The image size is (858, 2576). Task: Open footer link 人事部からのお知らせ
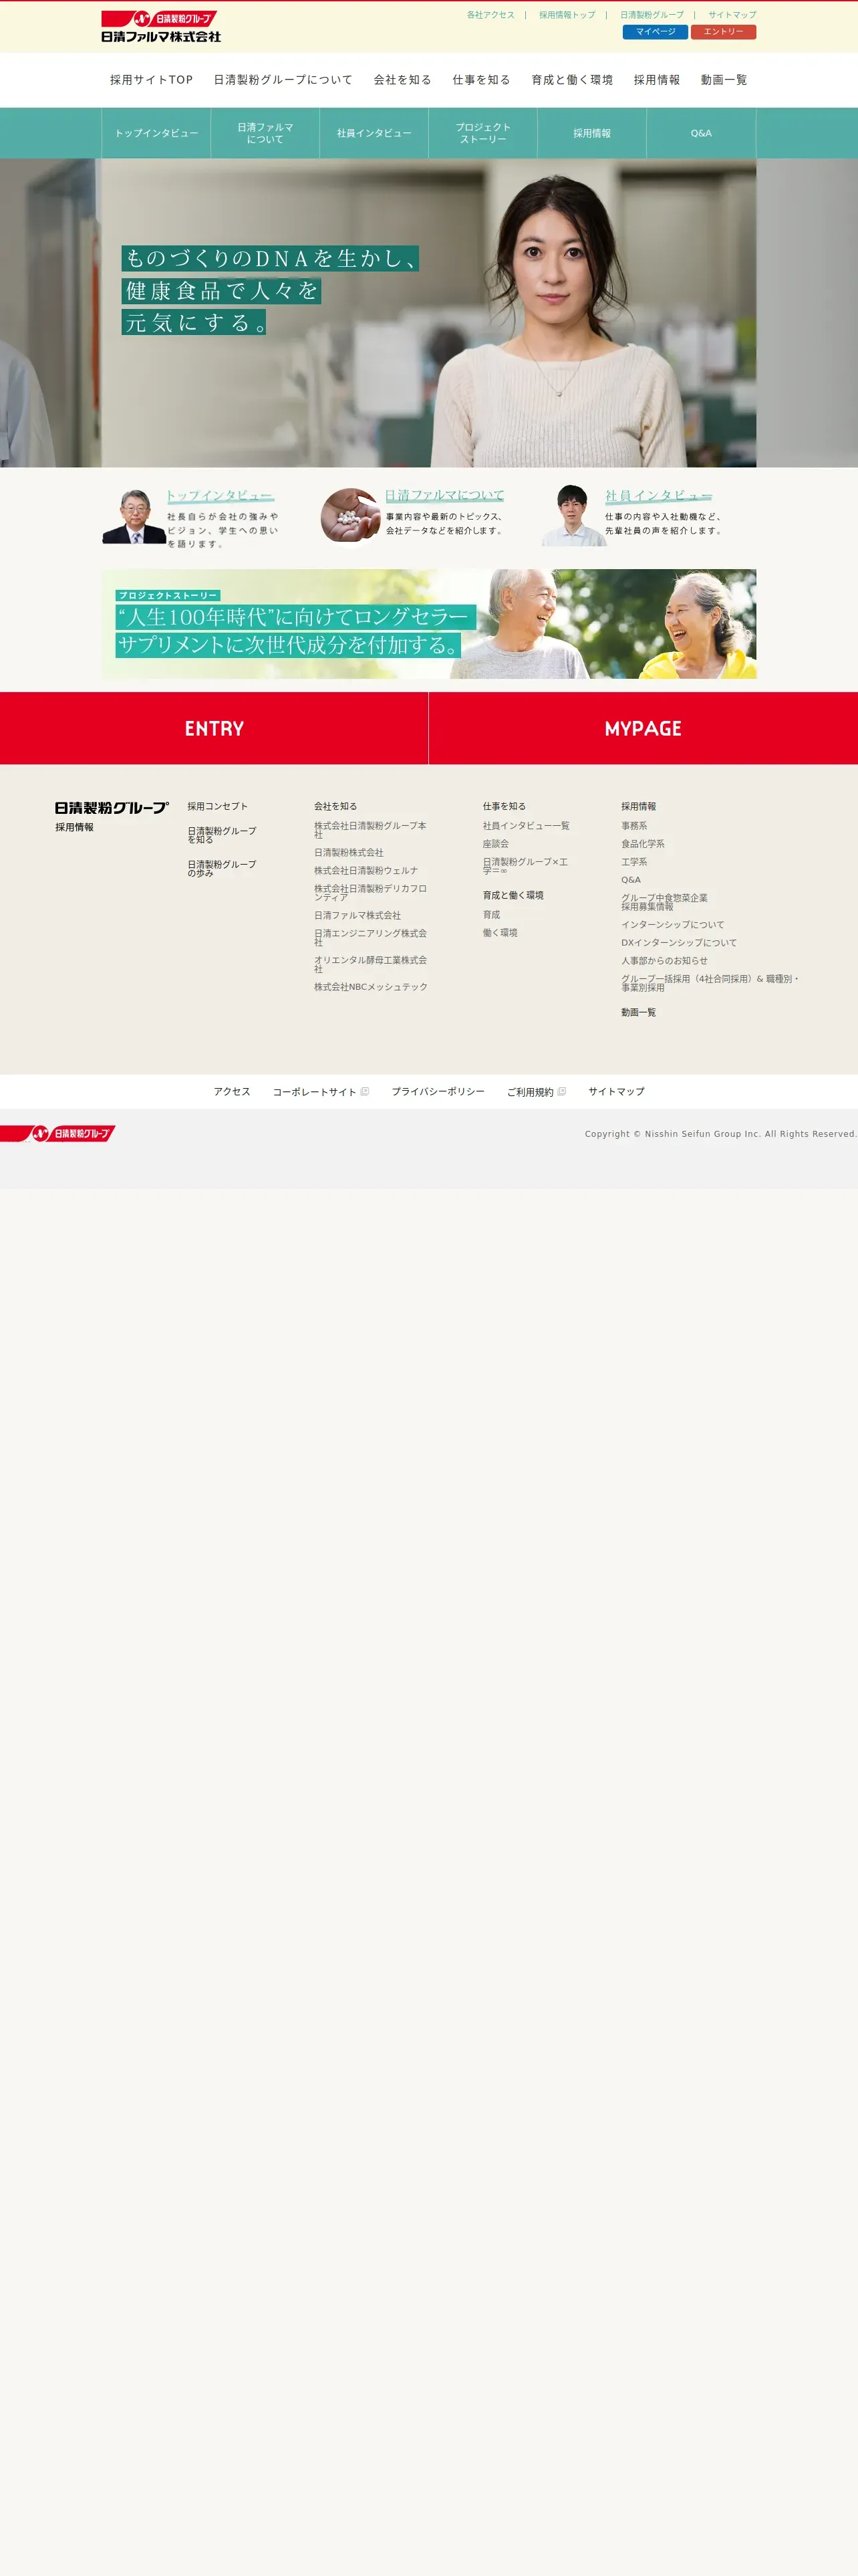point(664,961)
